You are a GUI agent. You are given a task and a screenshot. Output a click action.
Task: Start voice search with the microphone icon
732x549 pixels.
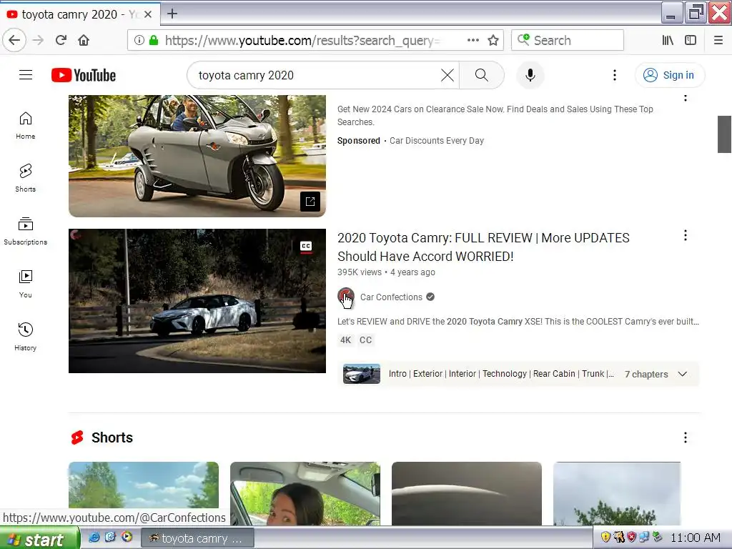coord(530,75)
